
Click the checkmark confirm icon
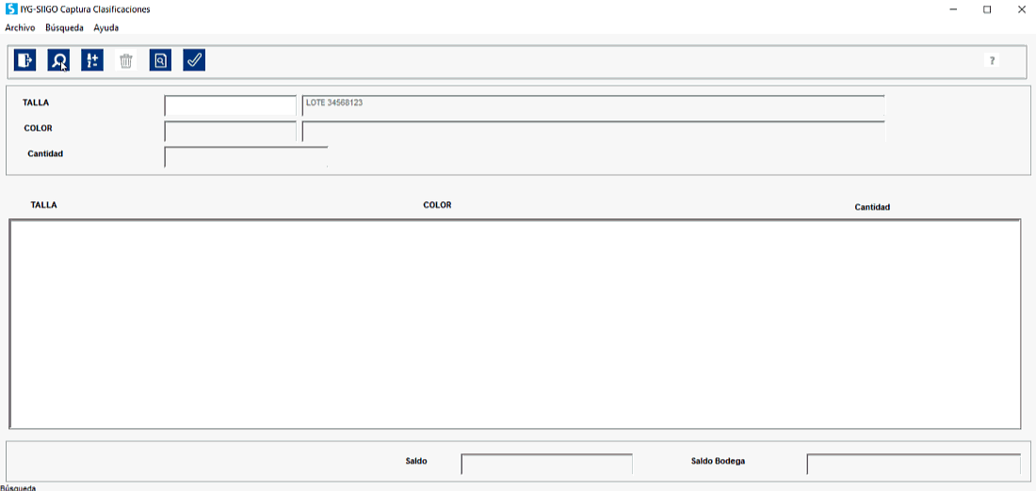click(194, 61)
